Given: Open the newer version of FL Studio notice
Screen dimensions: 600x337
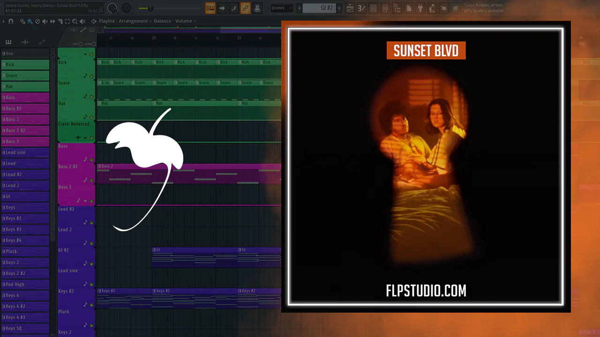Looking at the screenshot, I should pyautogui.click(x=484, y=8).
